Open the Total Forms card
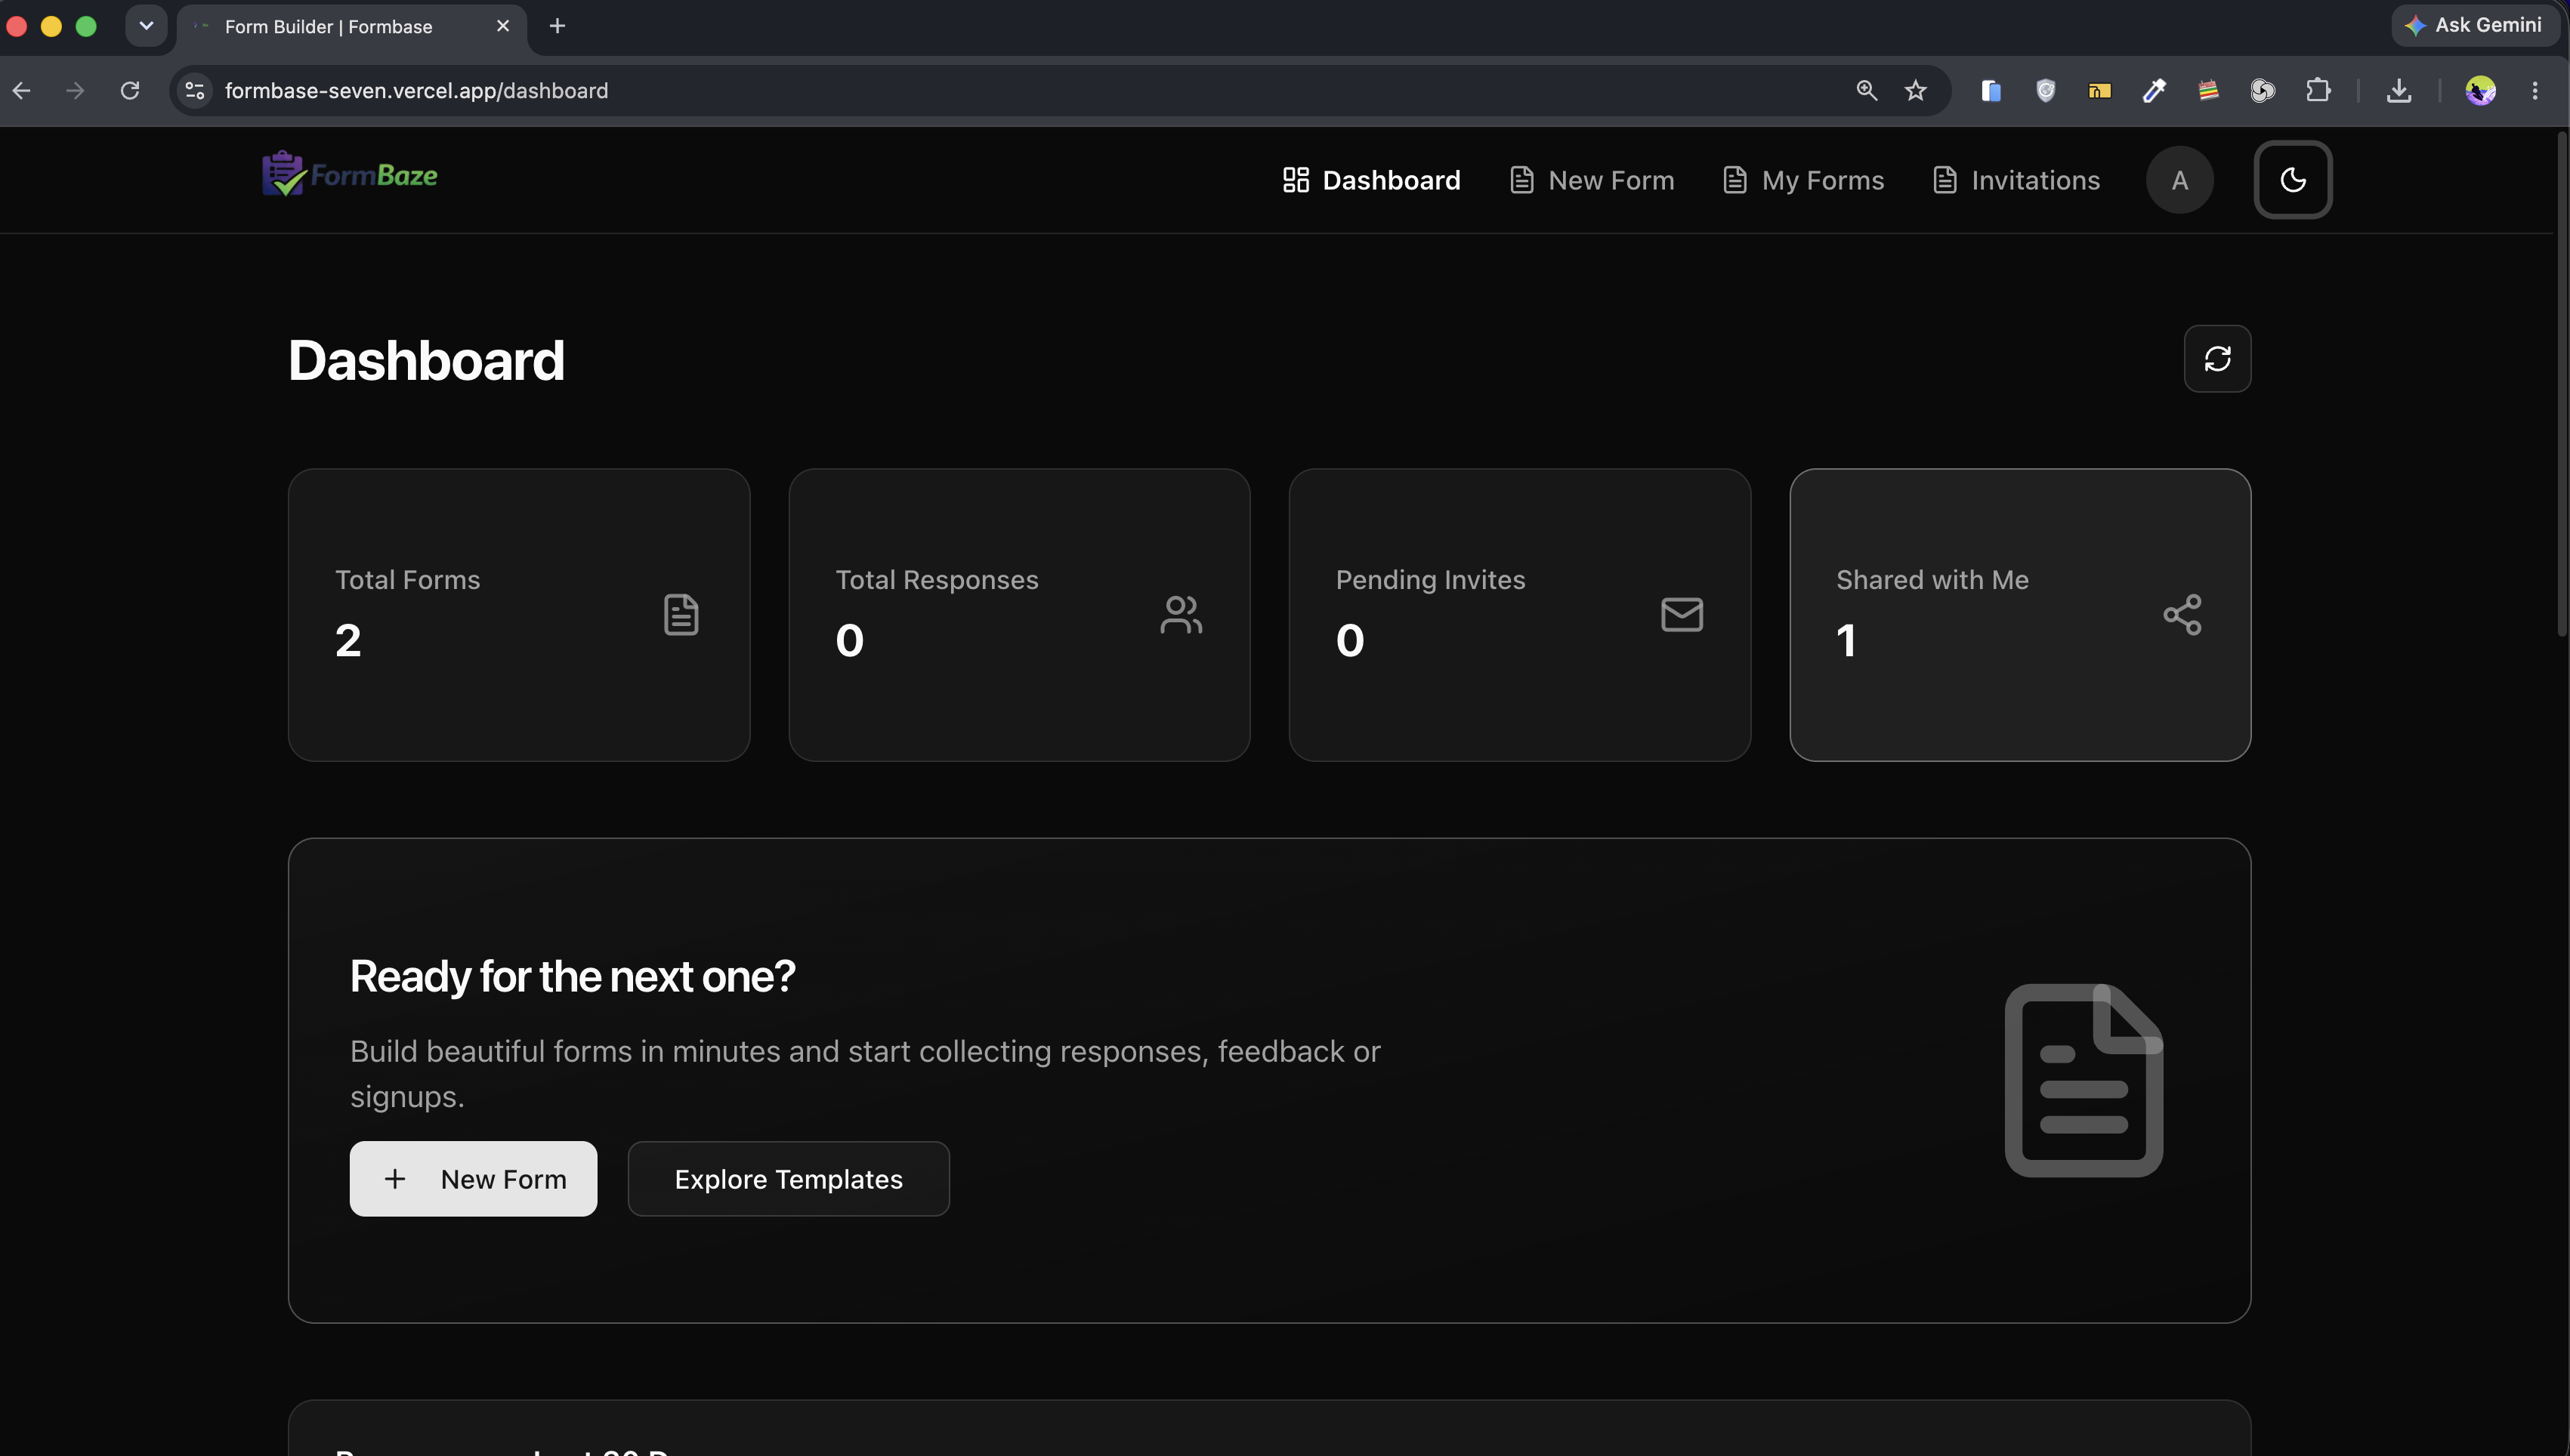The height and width of the screenshot is (1456, 2570). point(519,615)
